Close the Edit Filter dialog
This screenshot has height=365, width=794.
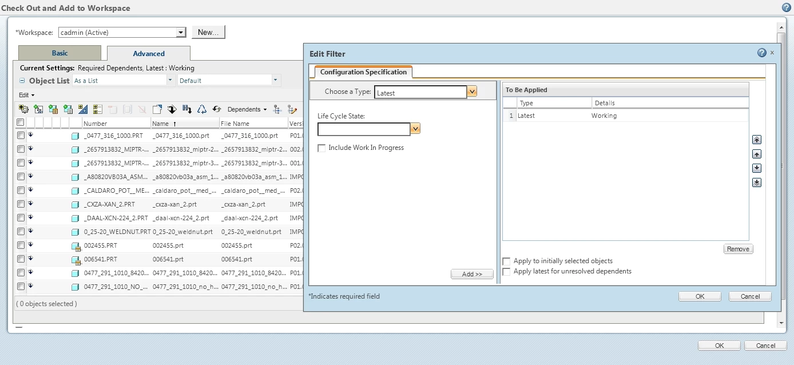click(772, 53)
